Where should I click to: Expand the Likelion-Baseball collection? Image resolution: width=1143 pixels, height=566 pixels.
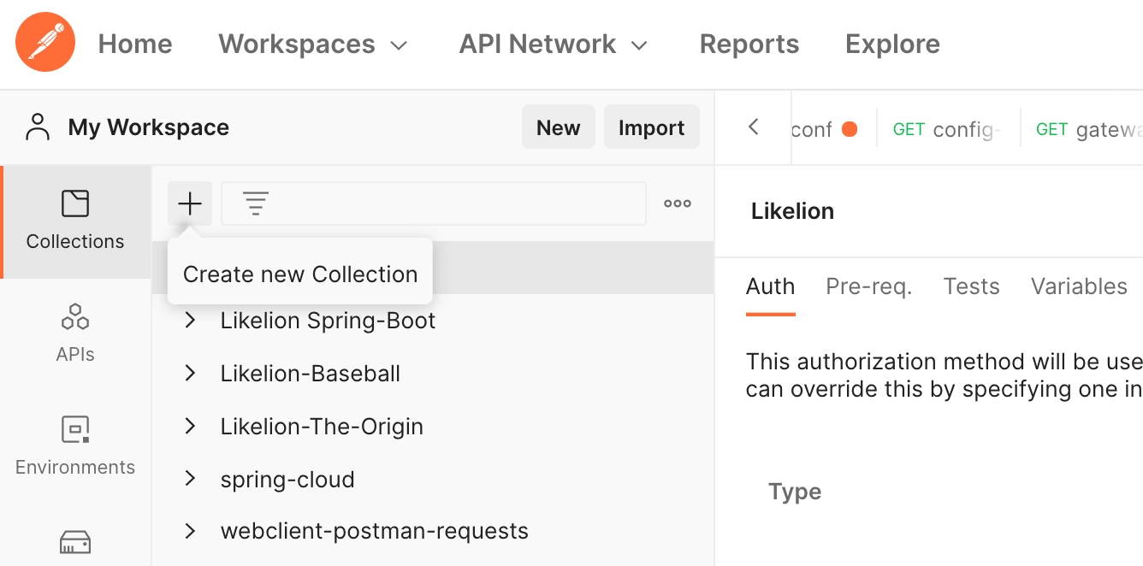point(191,374)
